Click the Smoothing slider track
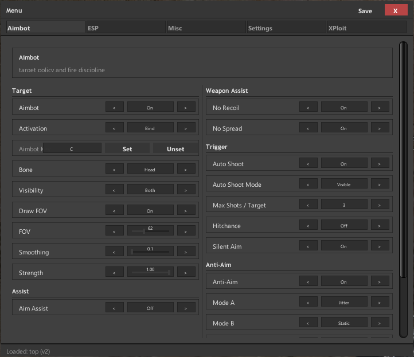 150,252
